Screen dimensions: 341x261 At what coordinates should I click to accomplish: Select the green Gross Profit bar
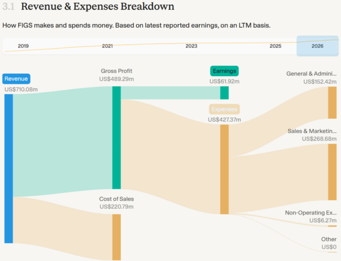pos(116,138)
